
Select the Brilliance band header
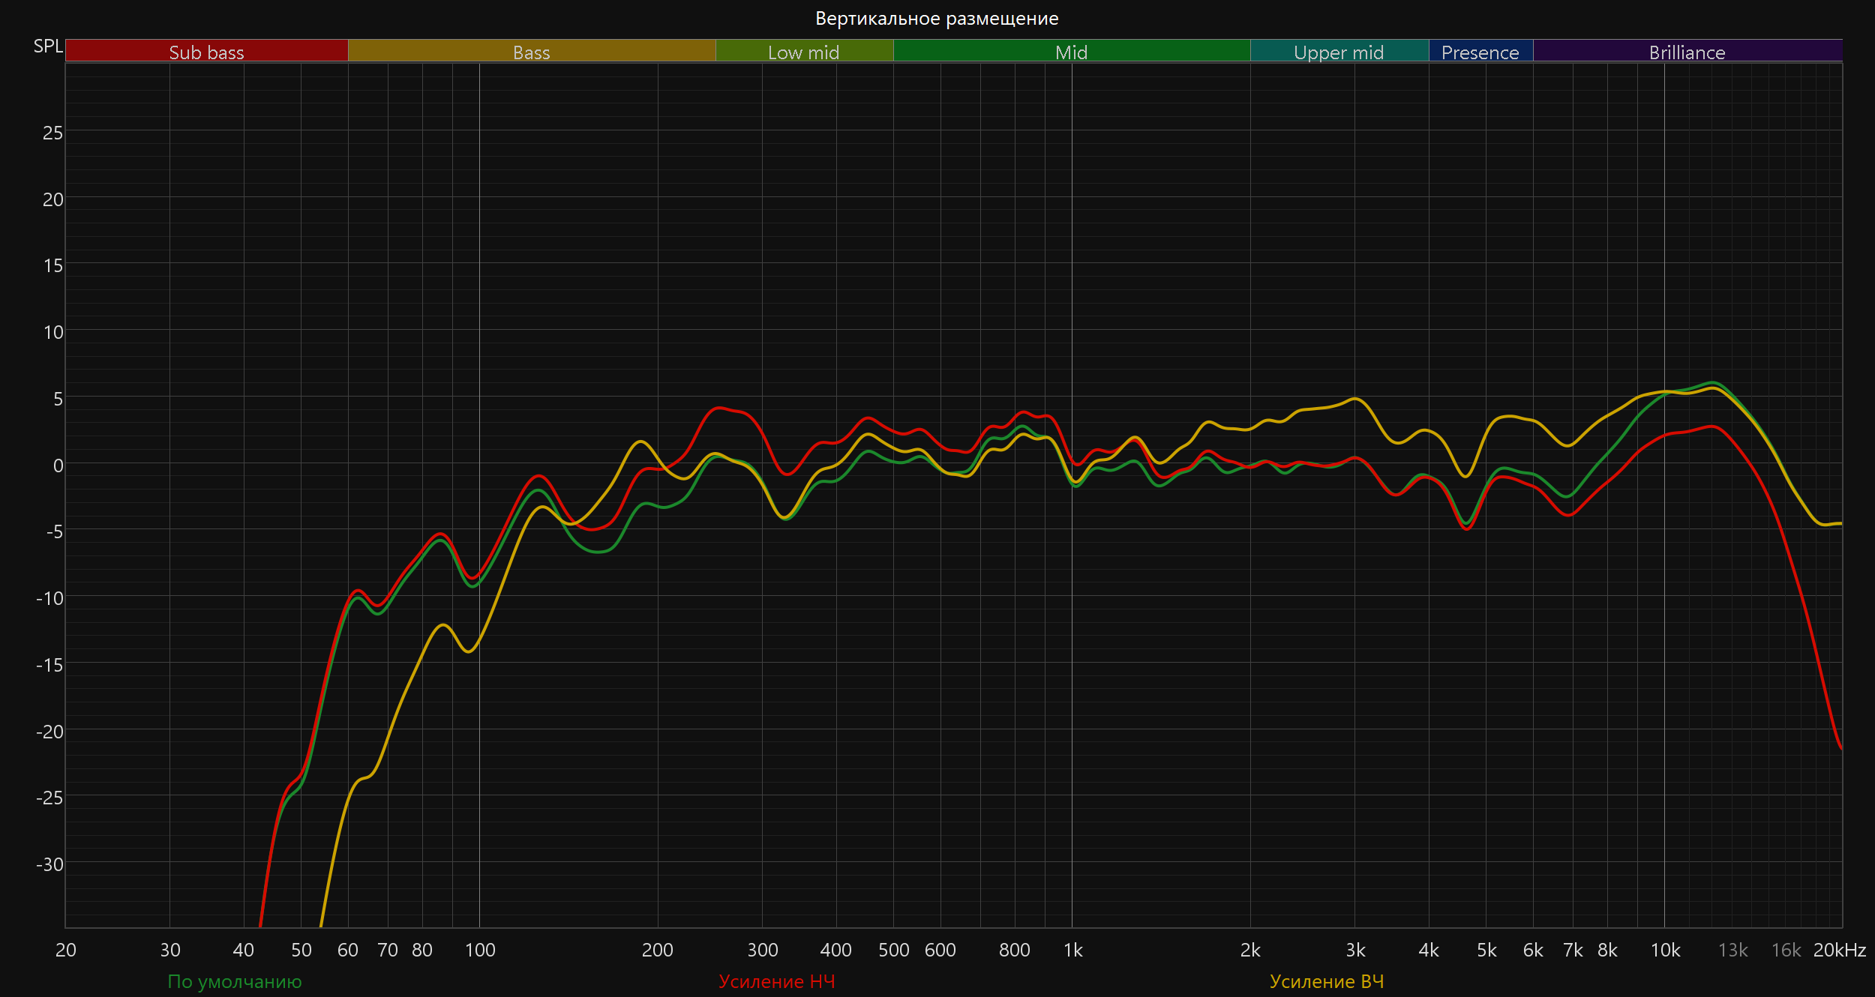(x=1687, y=52)
